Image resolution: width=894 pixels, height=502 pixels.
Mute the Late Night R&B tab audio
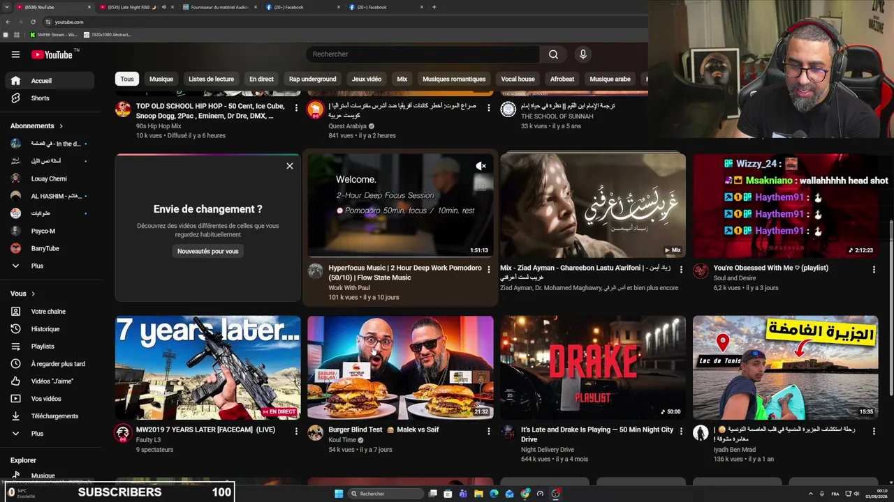(163, 7)
